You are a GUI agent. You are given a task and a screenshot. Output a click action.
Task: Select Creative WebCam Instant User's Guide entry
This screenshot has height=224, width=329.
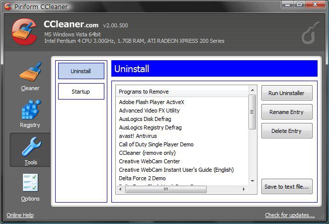pyautogui.click(x=176, y=170)
